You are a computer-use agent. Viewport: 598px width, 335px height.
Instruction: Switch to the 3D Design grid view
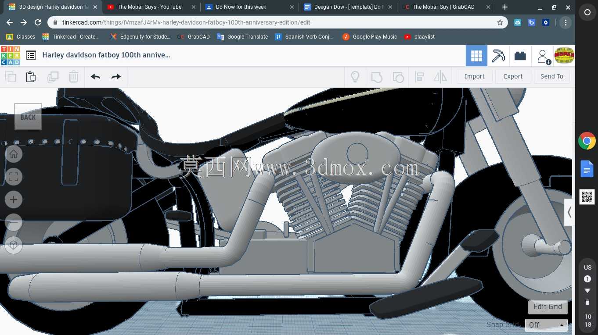(x=476, y=56)
